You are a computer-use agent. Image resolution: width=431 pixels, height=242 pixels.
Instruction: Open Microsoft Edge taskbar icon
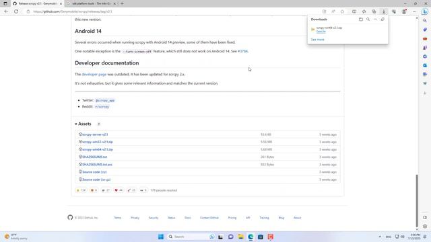pyautogui.click(x=251, y=237)
